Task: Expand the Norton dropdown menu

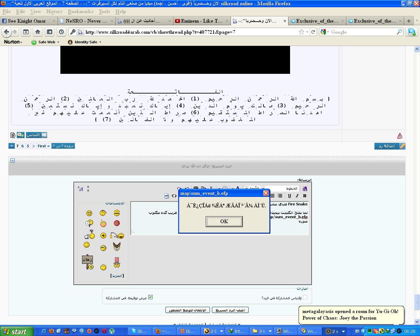Action: click(13, 42)
